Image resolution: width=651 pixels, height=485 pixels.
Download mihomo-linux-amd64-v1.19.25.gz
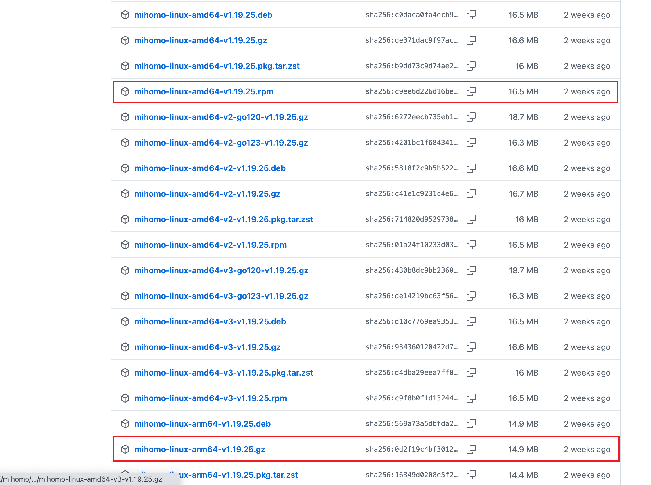200,40
